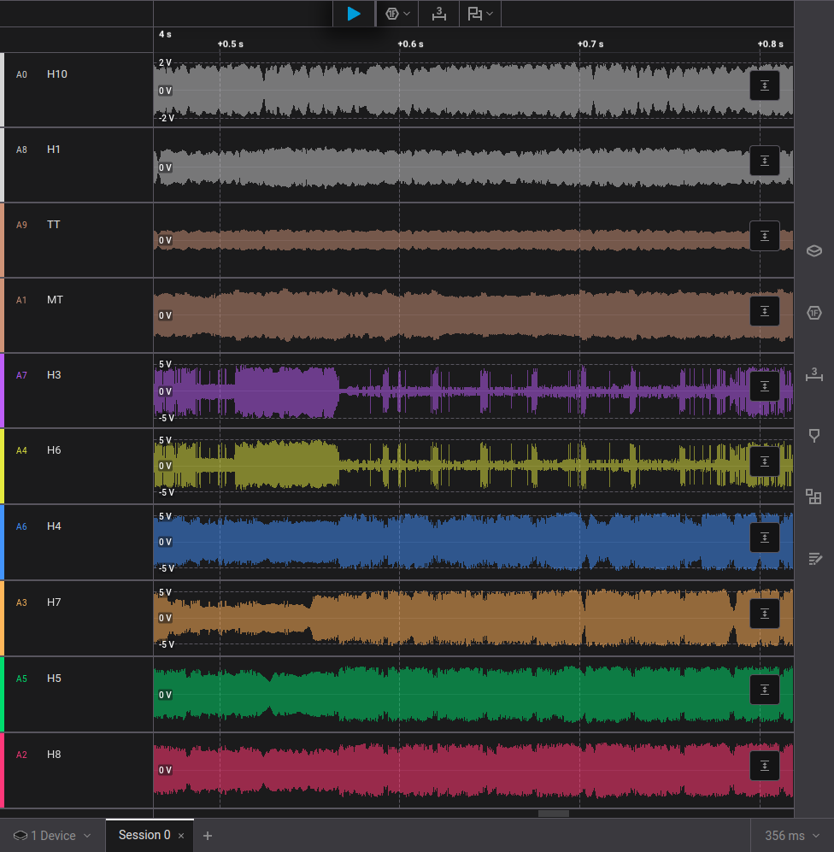Image resolution: width=834 pixels, height=852 pixels.
Task: Open Device Settings in the right sidebar
Action: coord(814,251)
